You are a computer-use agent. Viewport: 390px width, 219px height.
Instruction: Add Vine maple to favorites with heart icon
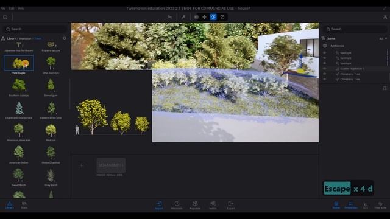[65, 38]
